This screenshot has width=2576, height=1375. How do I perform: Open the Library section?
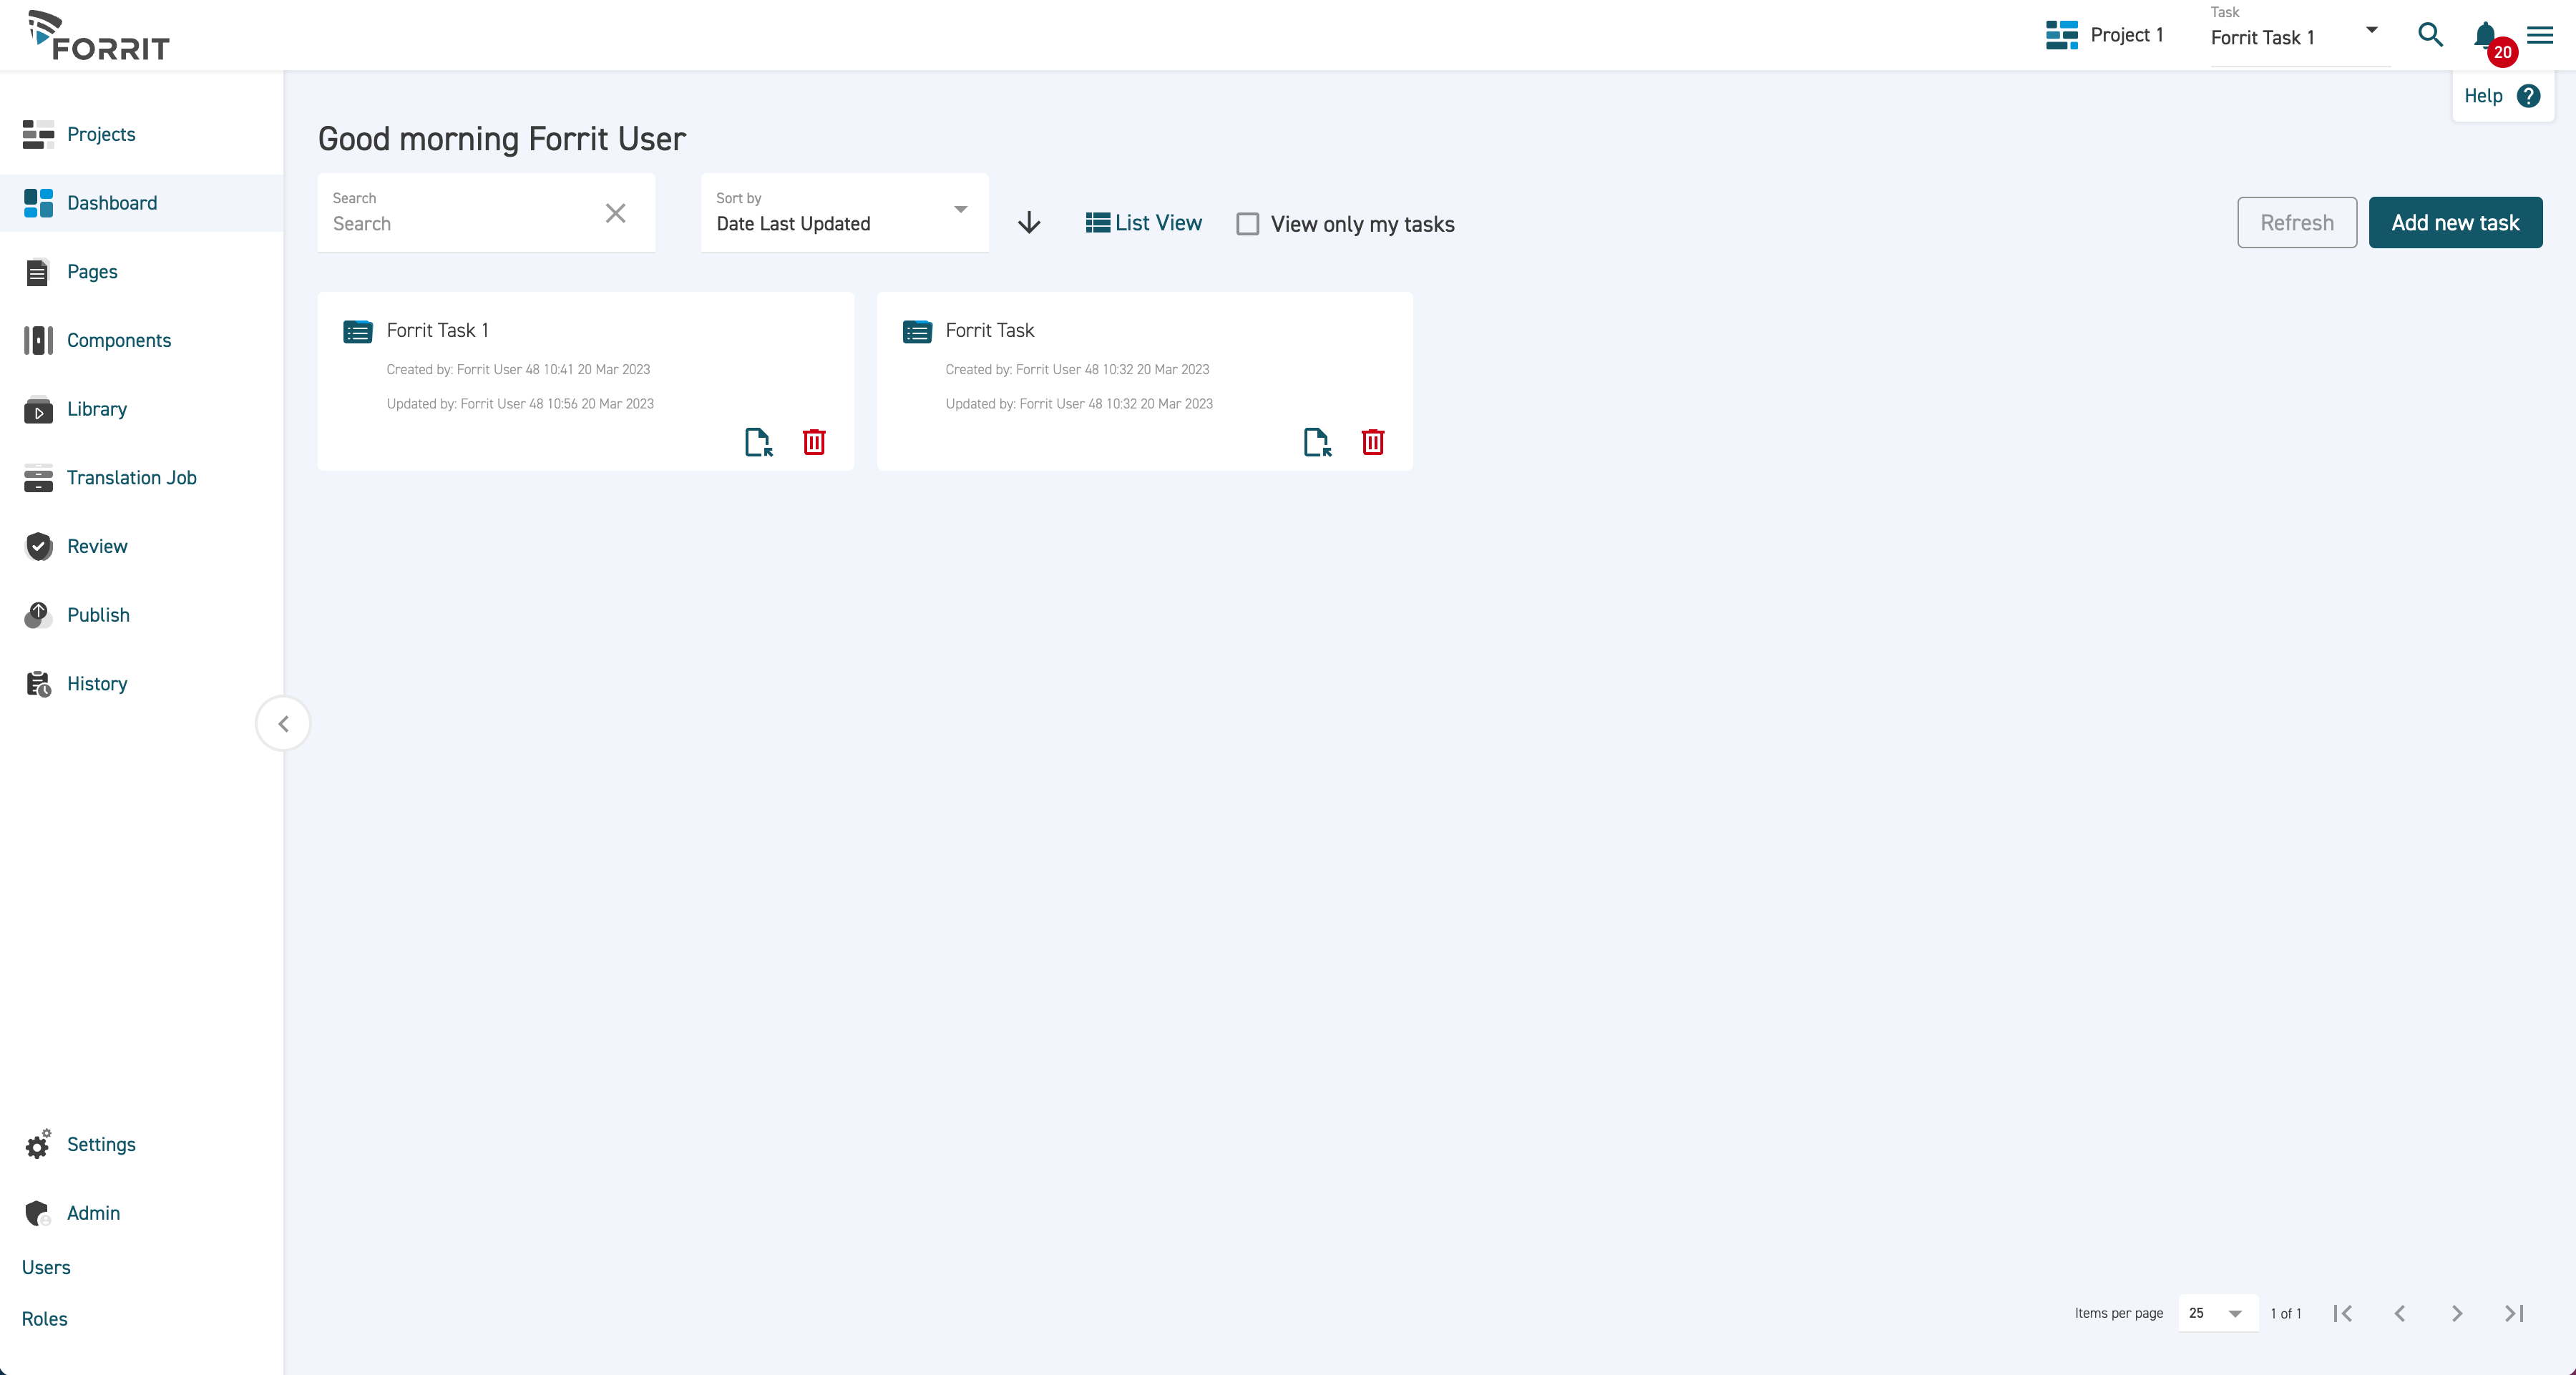(x=96, y=409)
